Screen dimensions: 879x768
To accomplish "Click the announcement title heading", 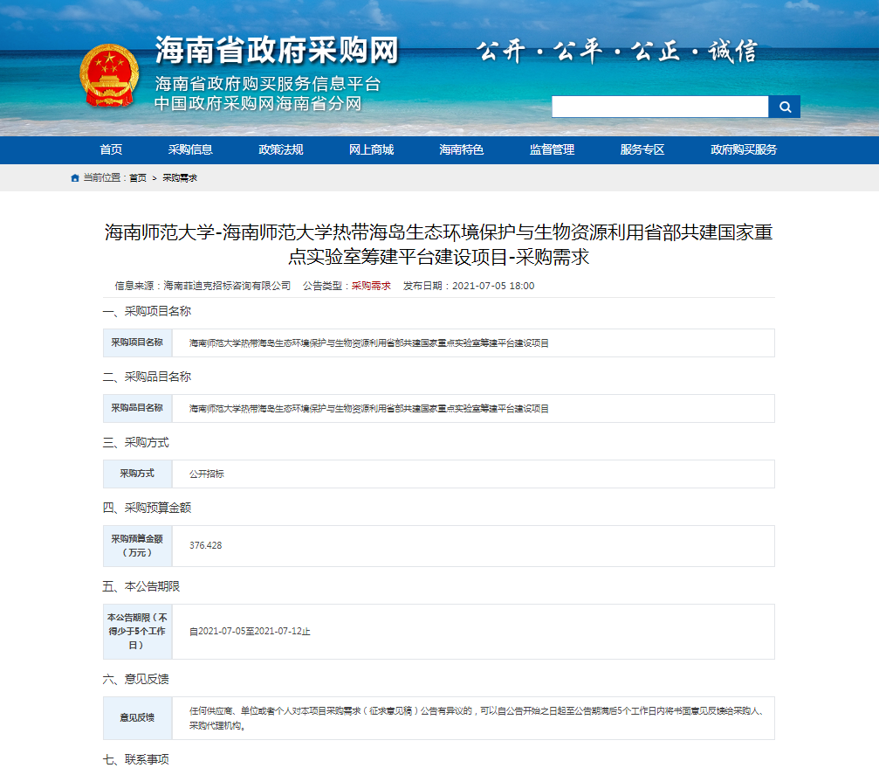I will pos(439,244).
